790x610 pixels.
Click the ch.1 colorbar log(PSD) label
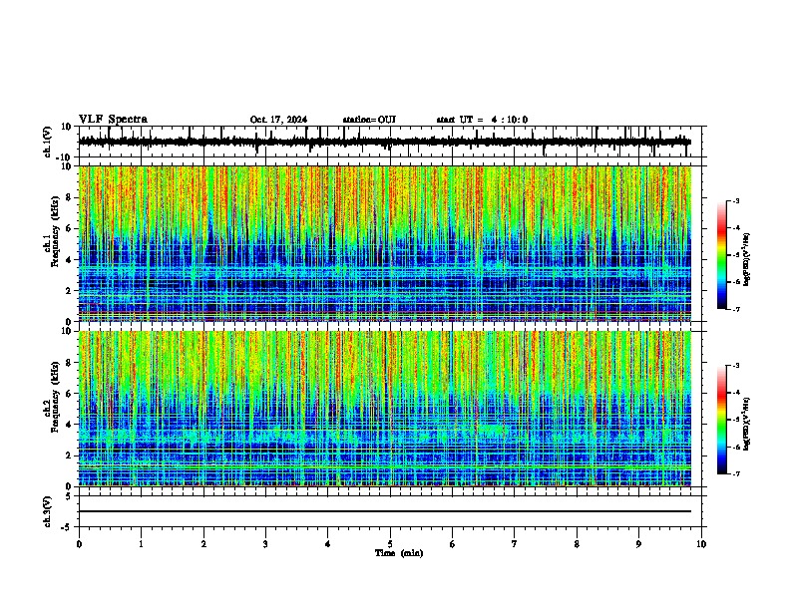tap(746, 259)
